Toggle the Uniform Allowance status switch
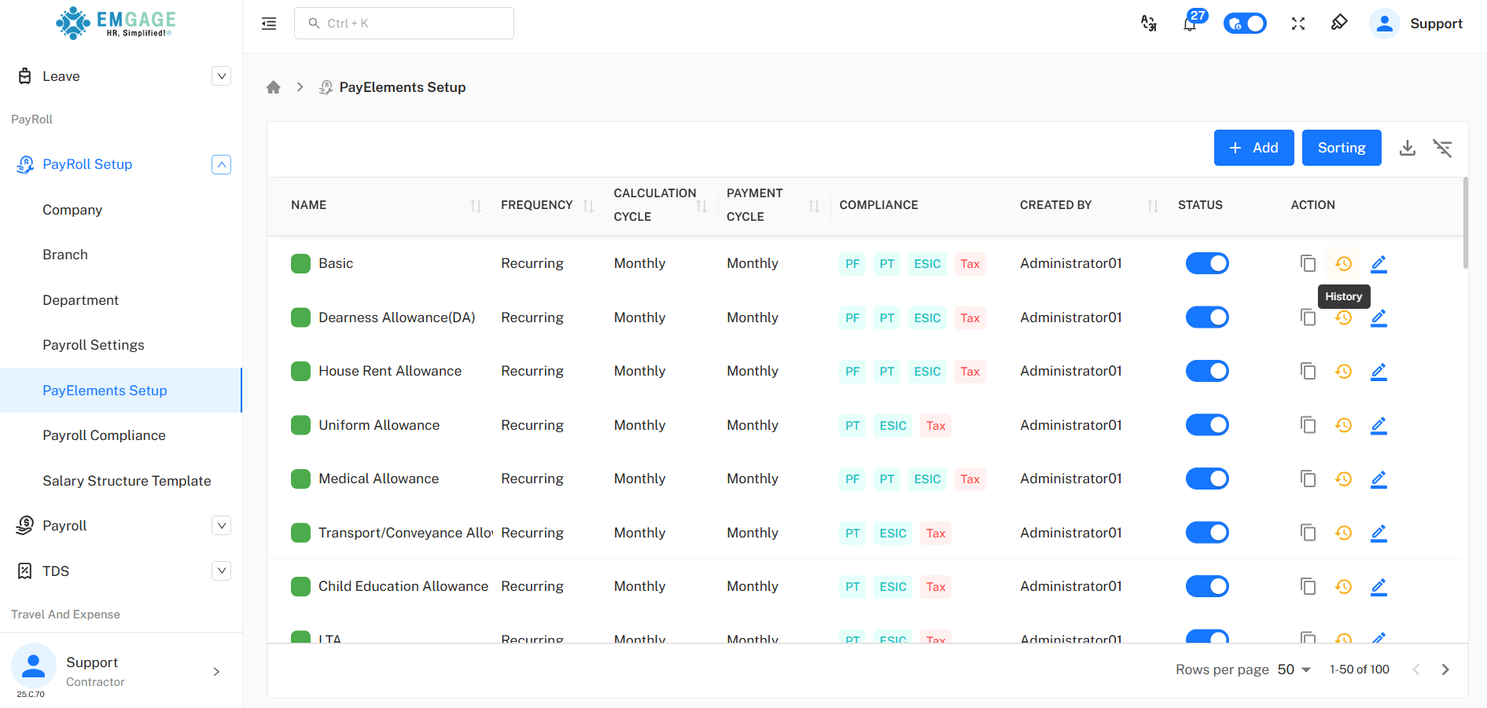This screenshot has height=708, width=1487. [x=1206, y=425]
